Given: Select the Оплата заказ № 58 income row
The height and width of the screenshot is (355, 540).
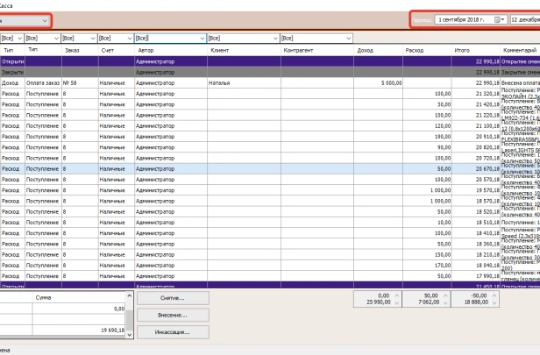Looking at the screenshot, I should [175, 83].
